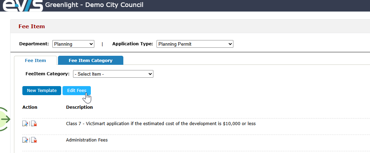Edit the Class 7 VicSmart fee item

(25, 124)
